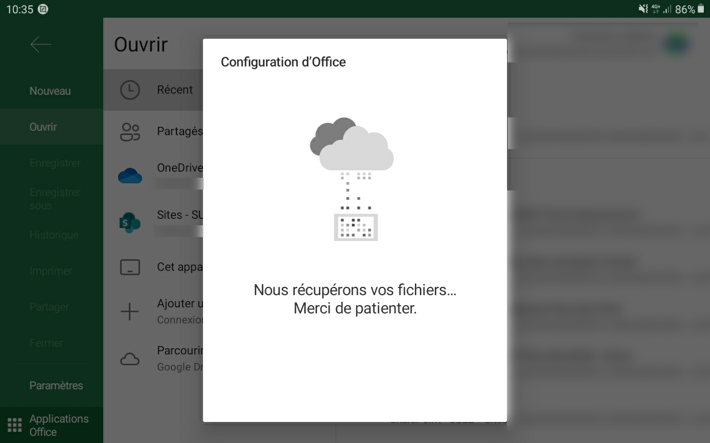
Task: Tap the blurred account avatar top right
Action: 677,44
